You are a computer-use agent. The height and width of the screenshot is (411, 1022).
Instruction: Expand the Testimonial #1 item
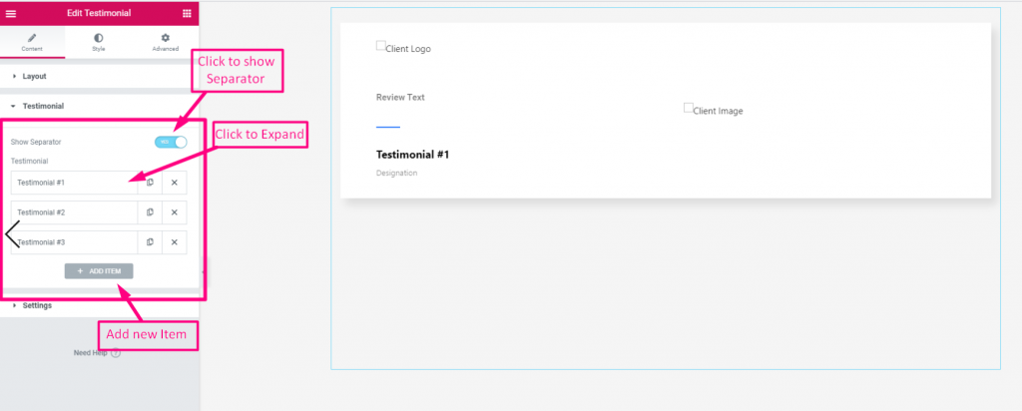(x=74, y=183)
